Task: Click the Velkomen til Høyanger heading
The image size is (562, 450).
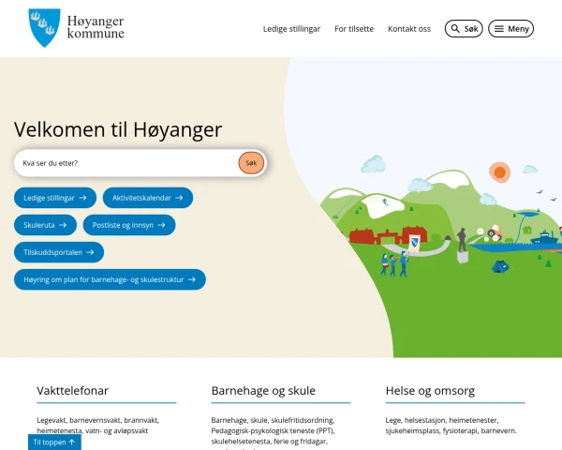Action: tap(118, 129)
